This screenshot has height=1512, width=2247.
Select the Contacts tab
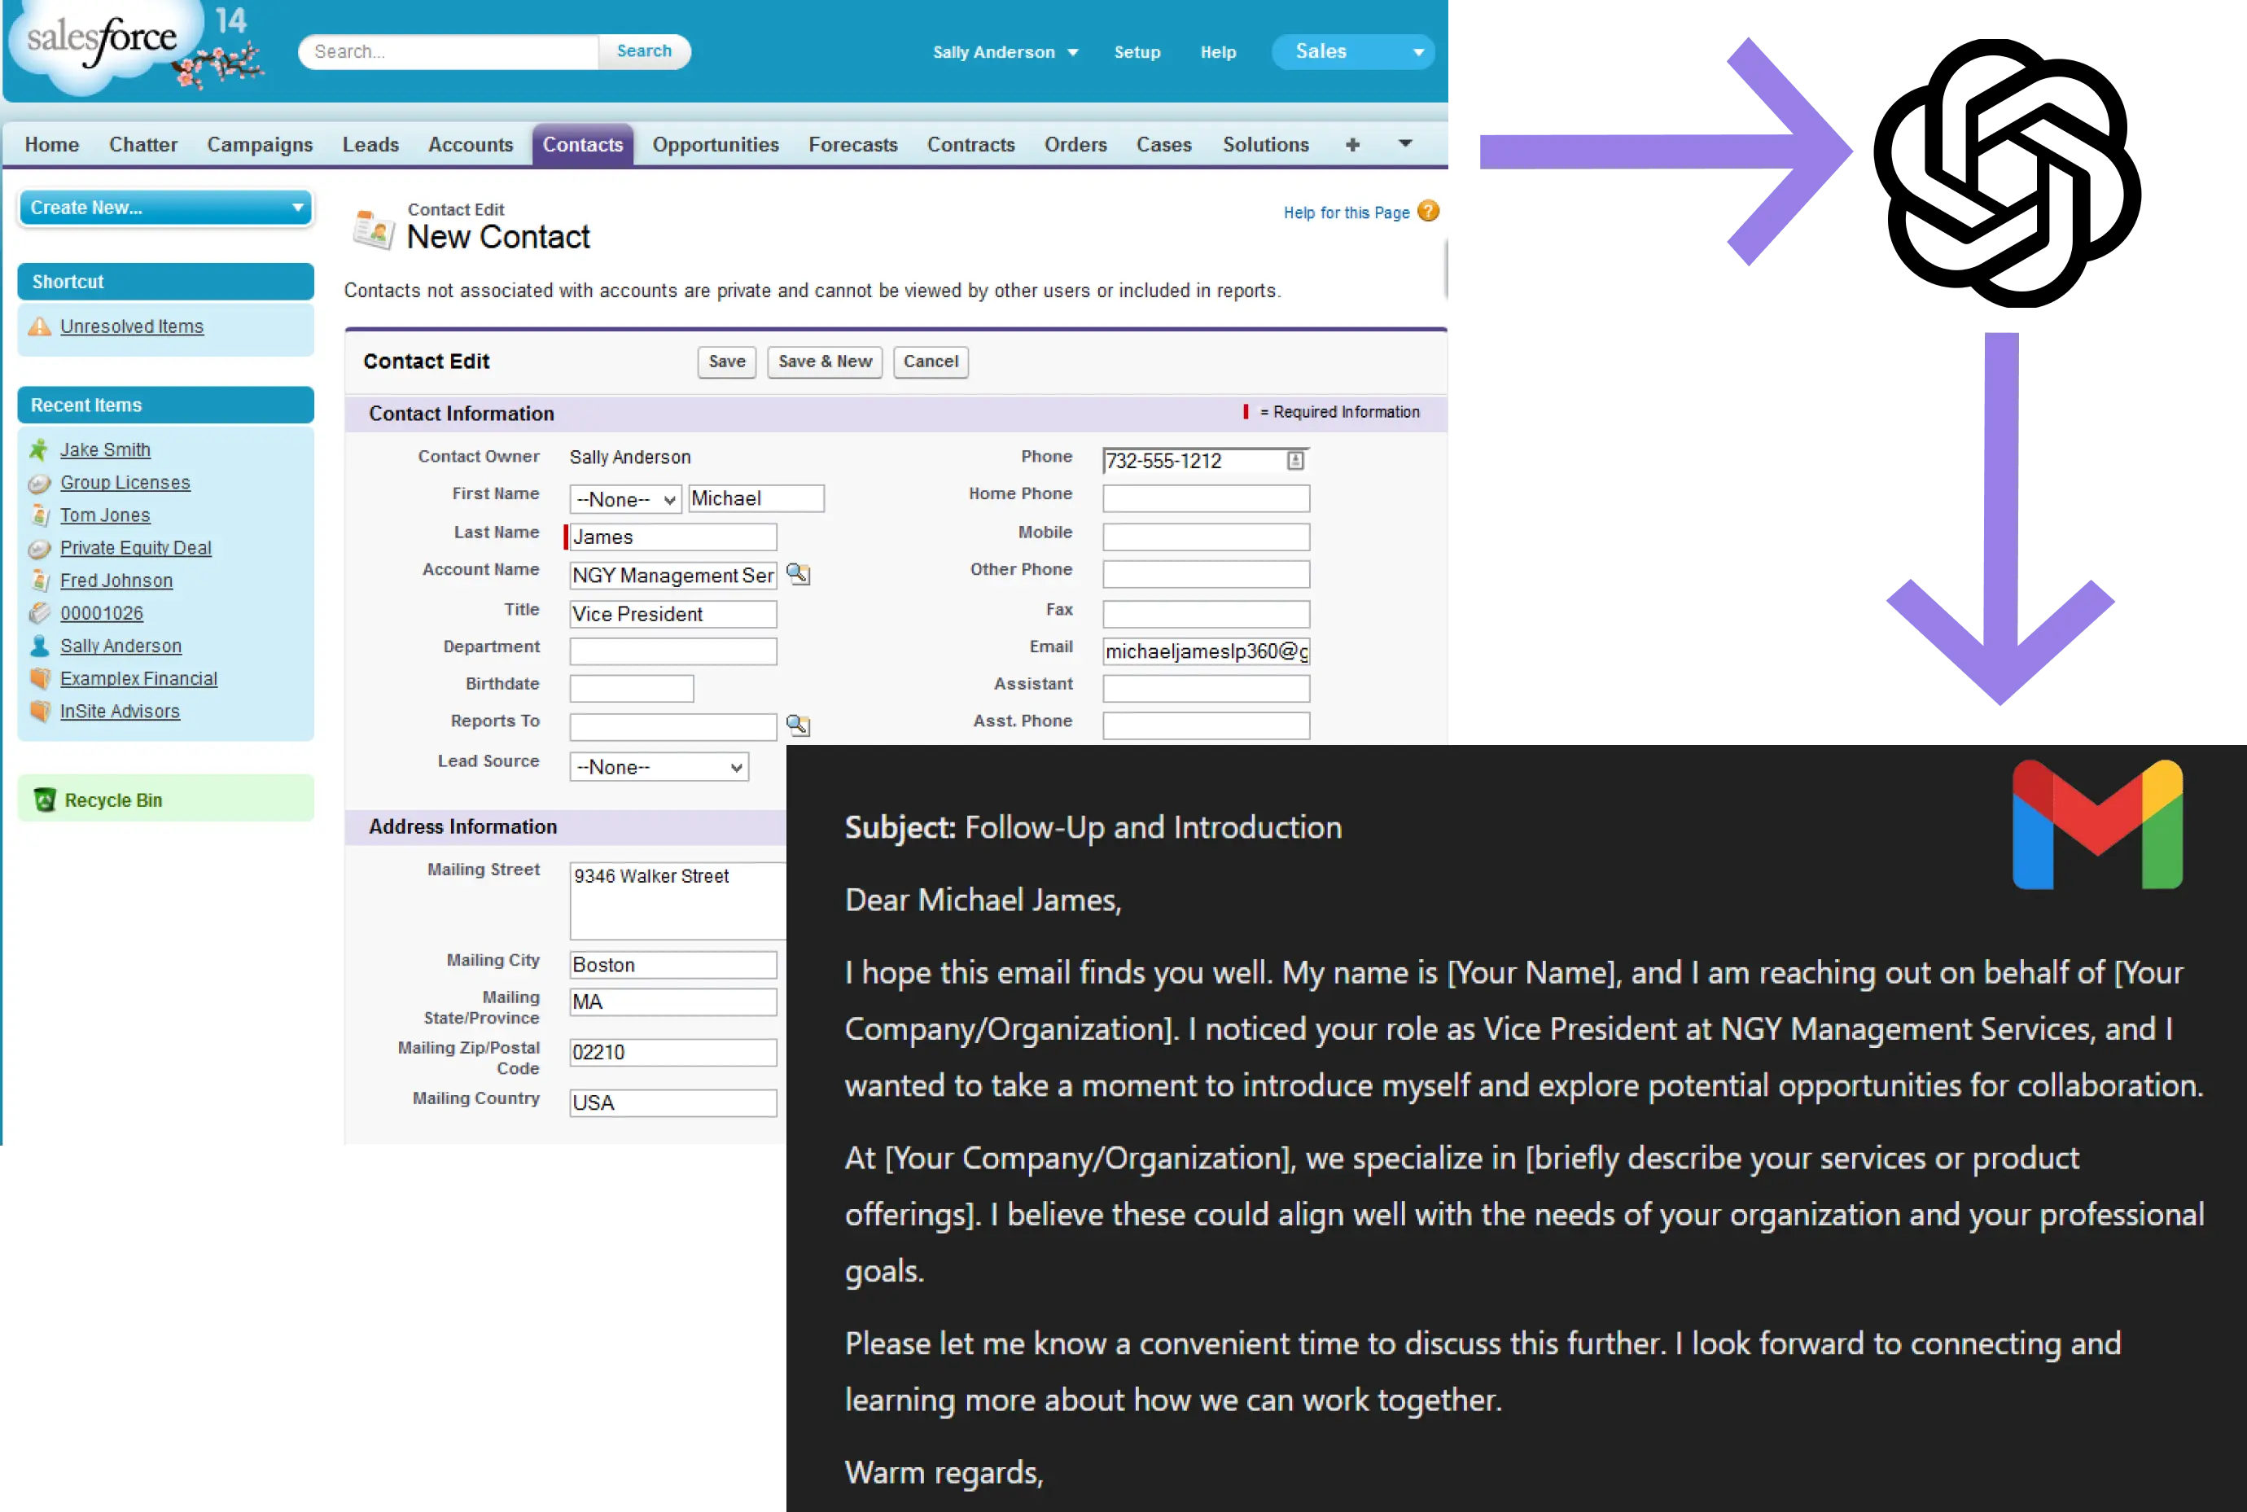pyautogui.click(x=583, y=145)
